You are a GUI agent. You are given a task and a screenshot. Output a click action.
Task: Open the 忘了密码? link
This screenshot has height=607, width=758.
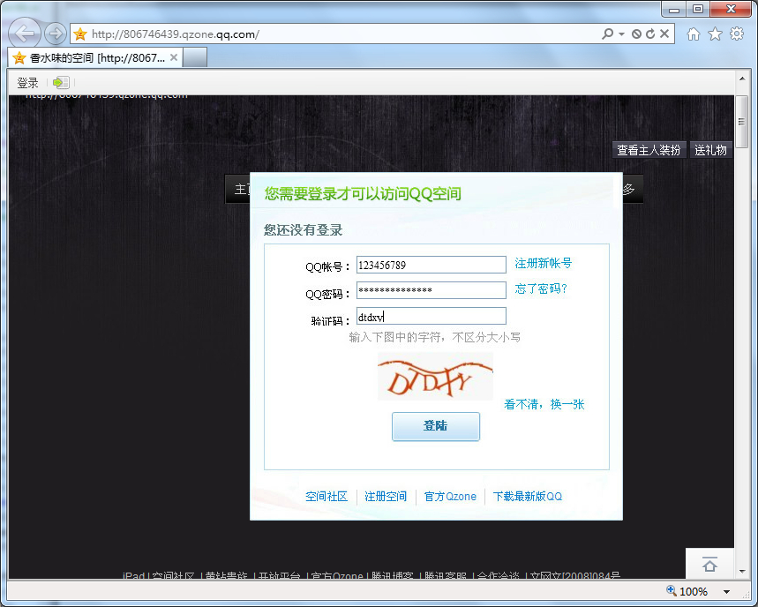click(540, 289)
